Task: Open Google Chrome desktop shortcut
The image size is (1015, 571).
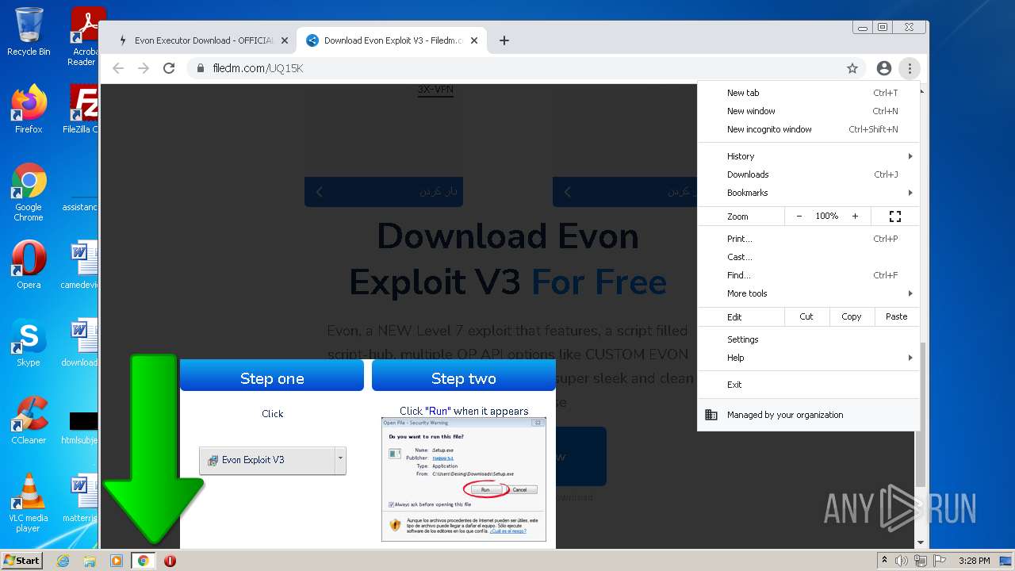Action: (x=29, y=192)
